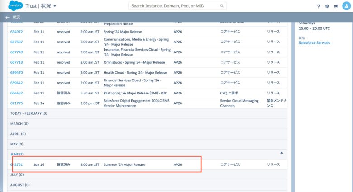Select the 16:00 - 20:00 UTC text
Screen dimensions: 353x192
tap(314, 28)
